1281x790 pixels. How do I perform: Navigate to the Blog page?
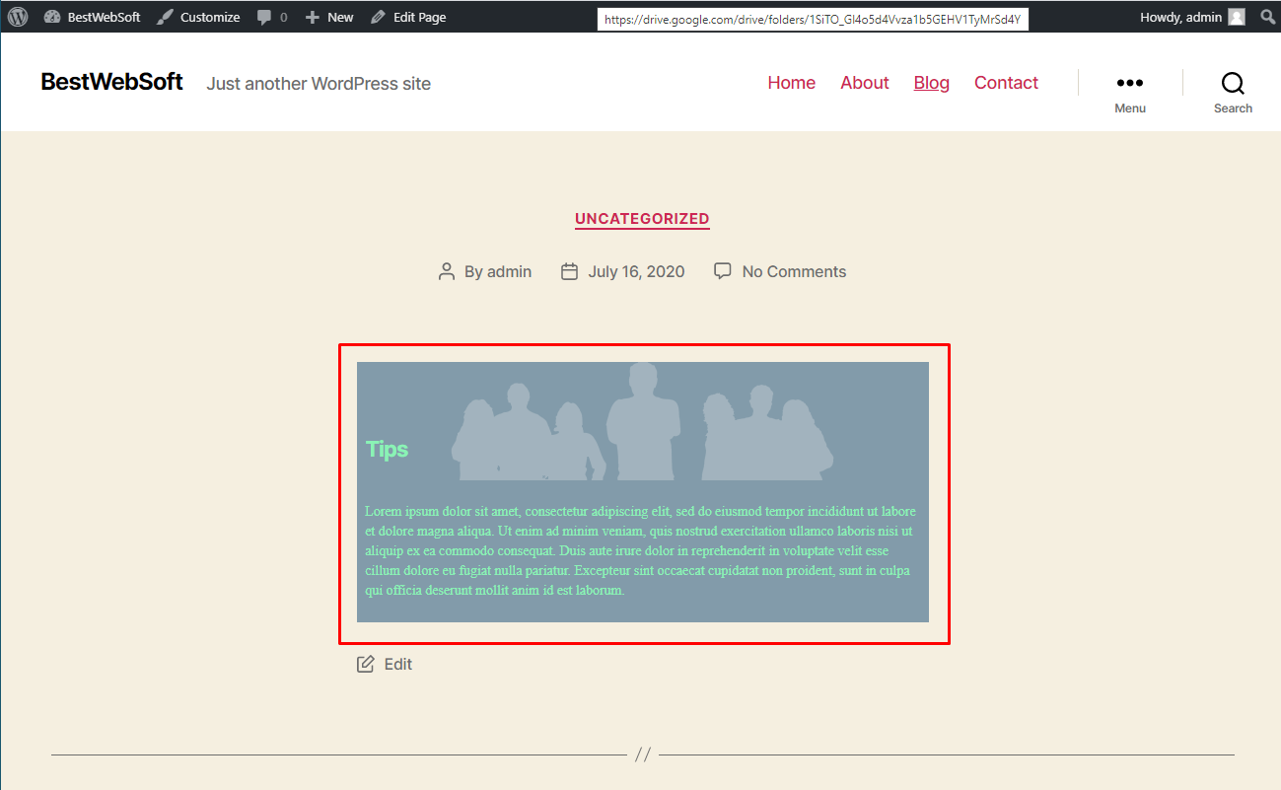point(932,83)
